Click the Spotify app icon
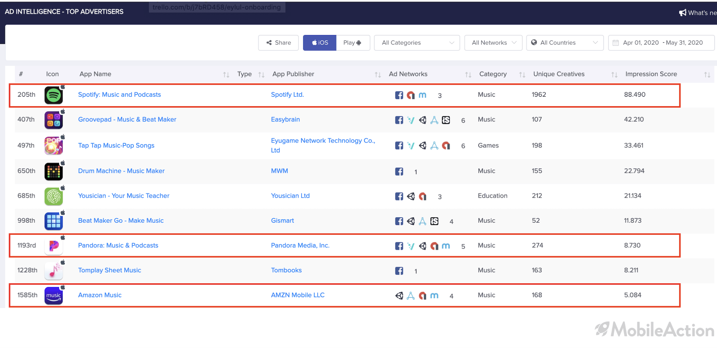The image size is (717, 348). click(x=54, y=95)
